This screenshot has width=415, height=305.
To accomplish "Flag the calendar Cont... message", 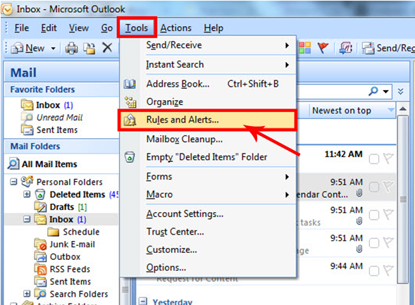I will tap(388, 187).
